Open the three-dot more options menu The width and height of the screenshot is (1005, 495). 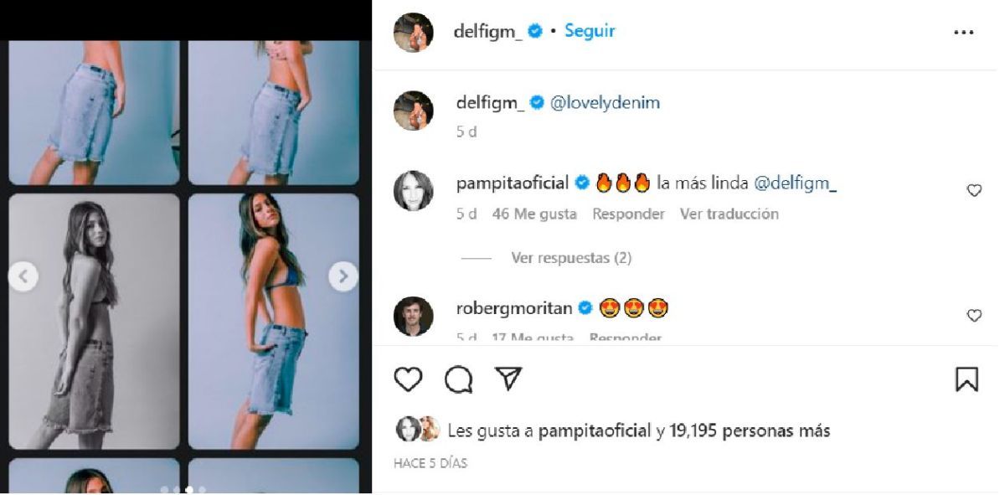click(x=963, y=33)
